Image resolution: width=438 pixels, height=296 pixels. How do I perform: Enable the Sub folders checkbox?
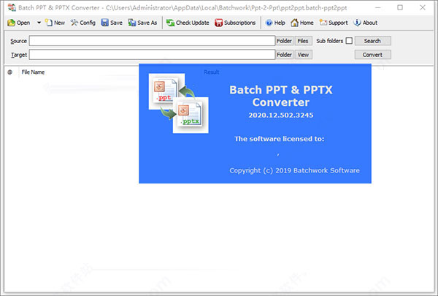click(x=349, y=41)
